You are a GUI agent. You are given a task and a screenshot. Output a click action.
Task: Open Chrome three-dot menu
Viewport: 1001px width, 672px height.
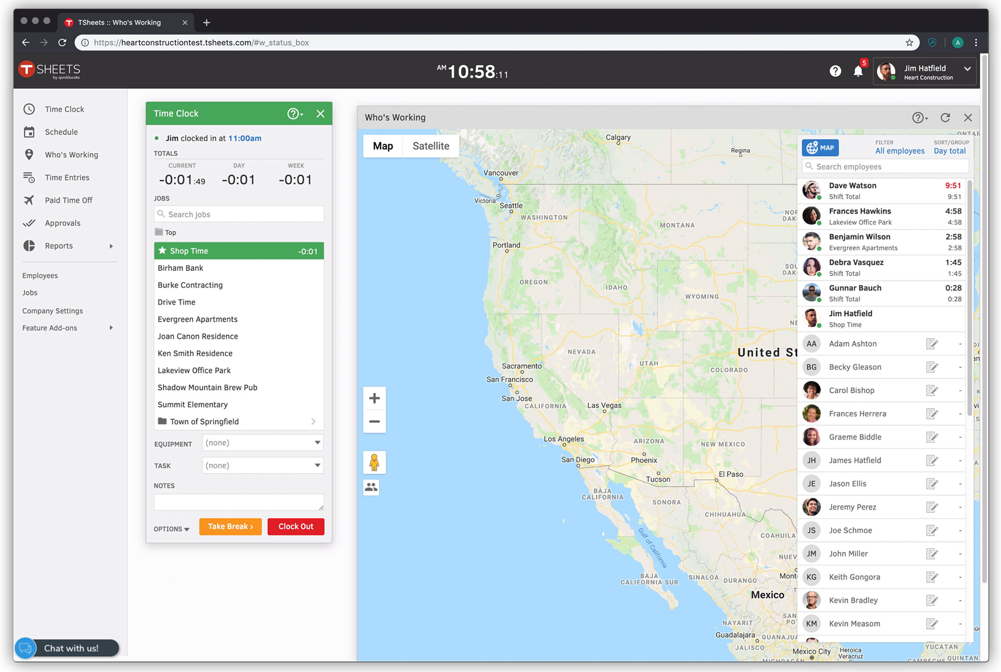point(976,42)
